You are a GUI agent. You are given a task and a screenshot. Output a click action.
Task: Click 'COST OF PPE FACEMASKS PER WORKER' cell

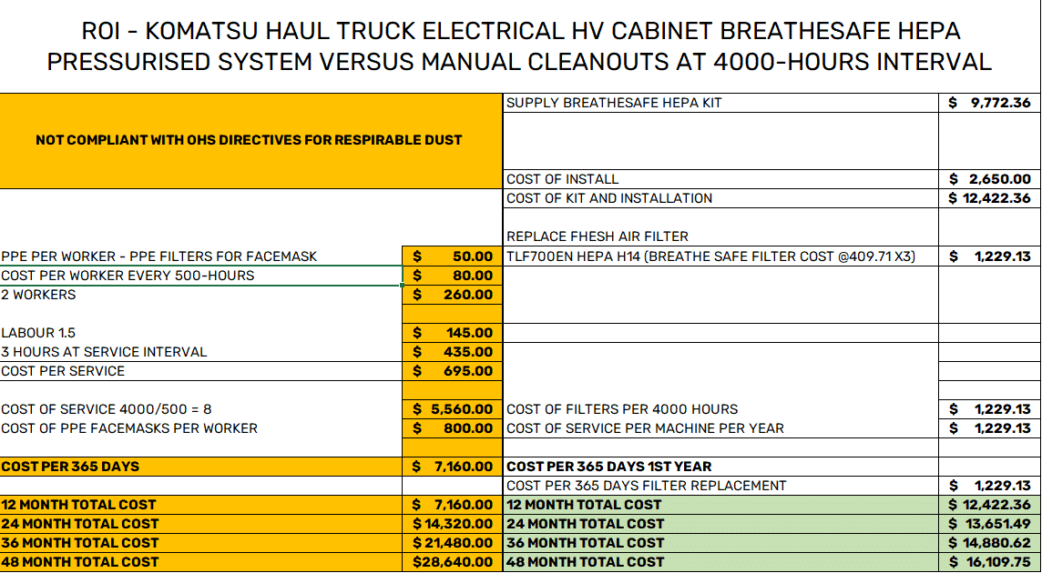[200, 428]
